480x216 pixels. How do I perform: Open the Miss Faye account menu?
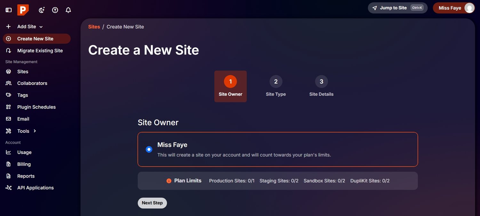(454, 8)
